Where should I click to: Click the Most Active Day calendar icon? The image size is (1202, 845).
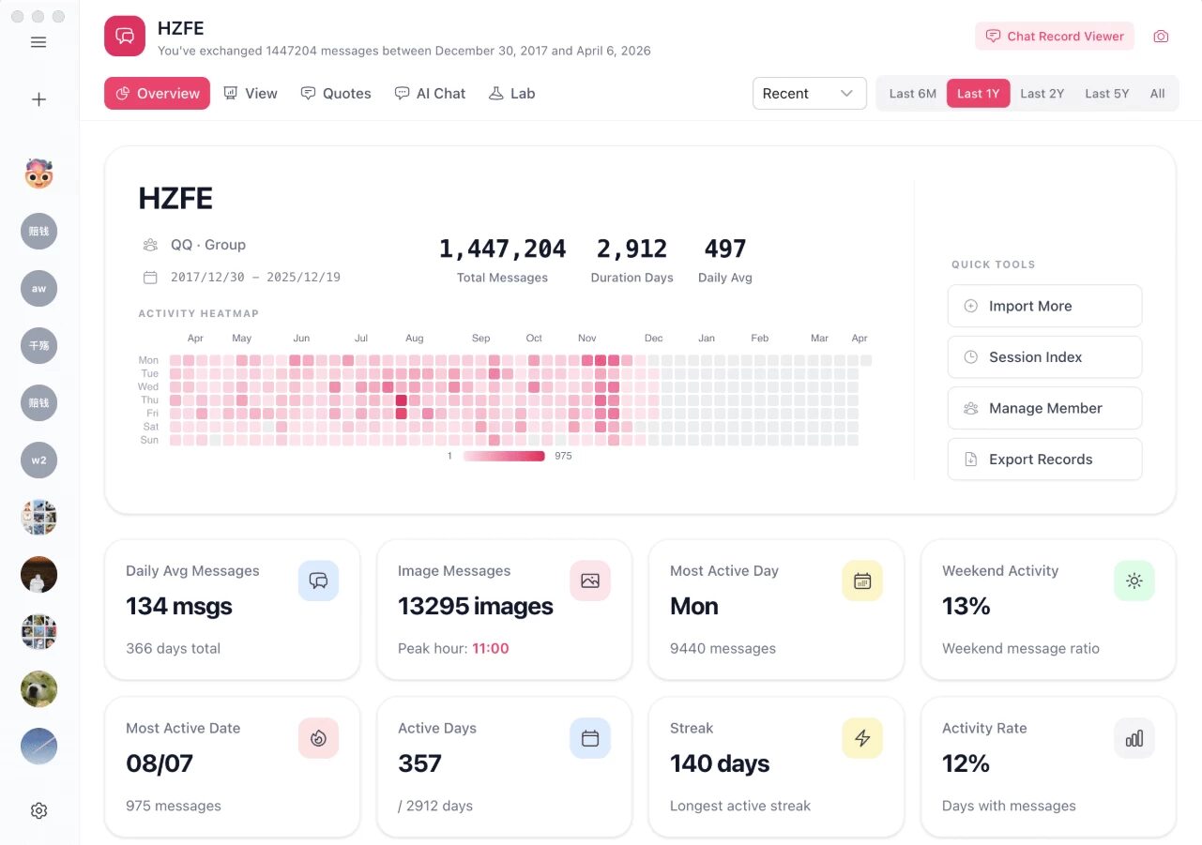point(862,581)
